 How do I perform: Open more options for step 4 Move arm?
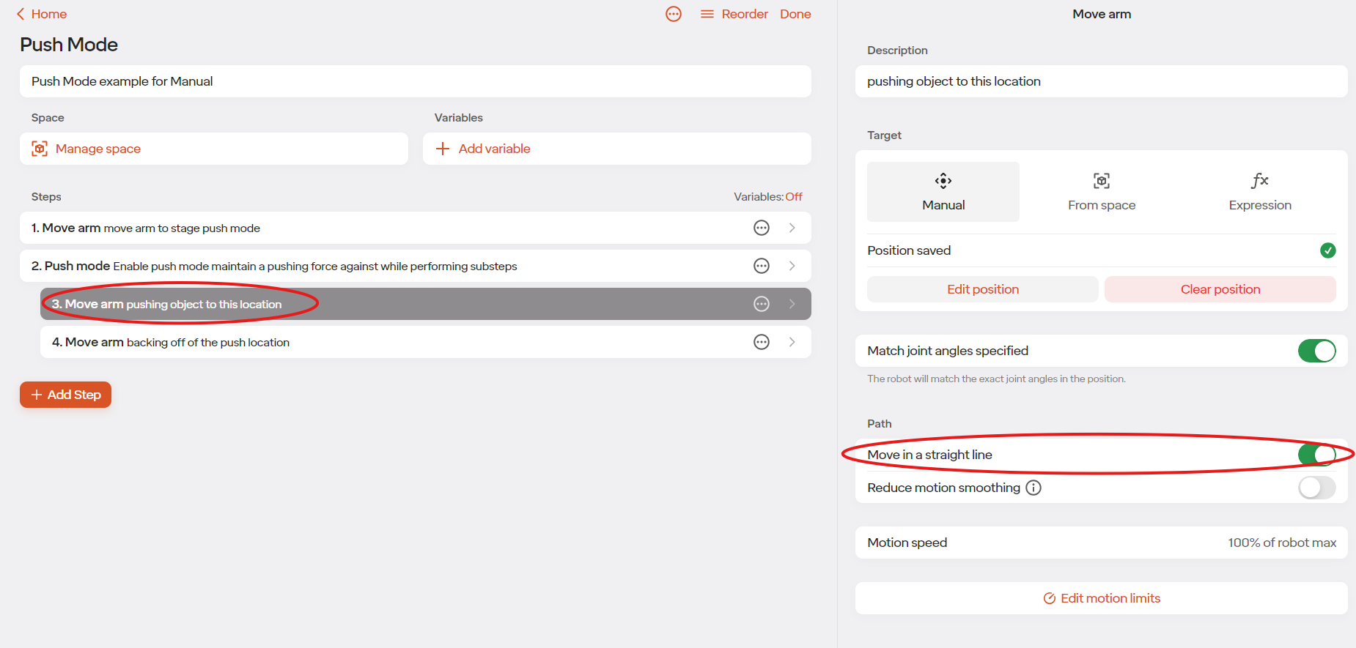[762, 342]
